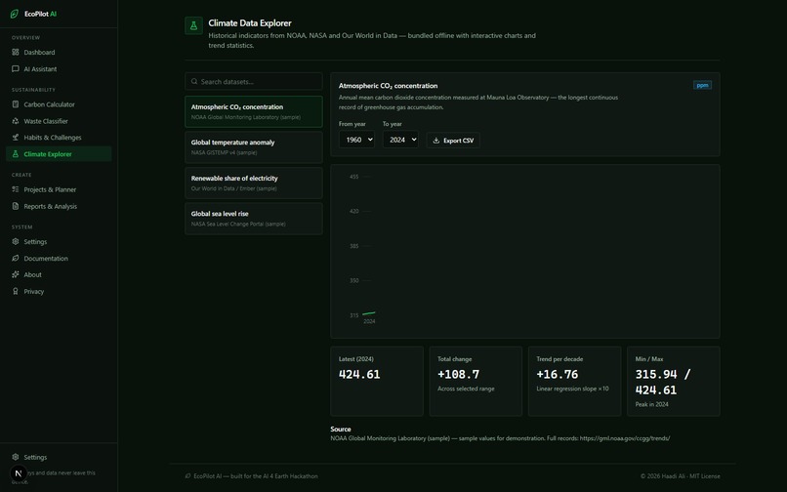Click the Documentation leaf icon
Screen dimensions: 787x492
pyautogui.click(x=16, y=258)
